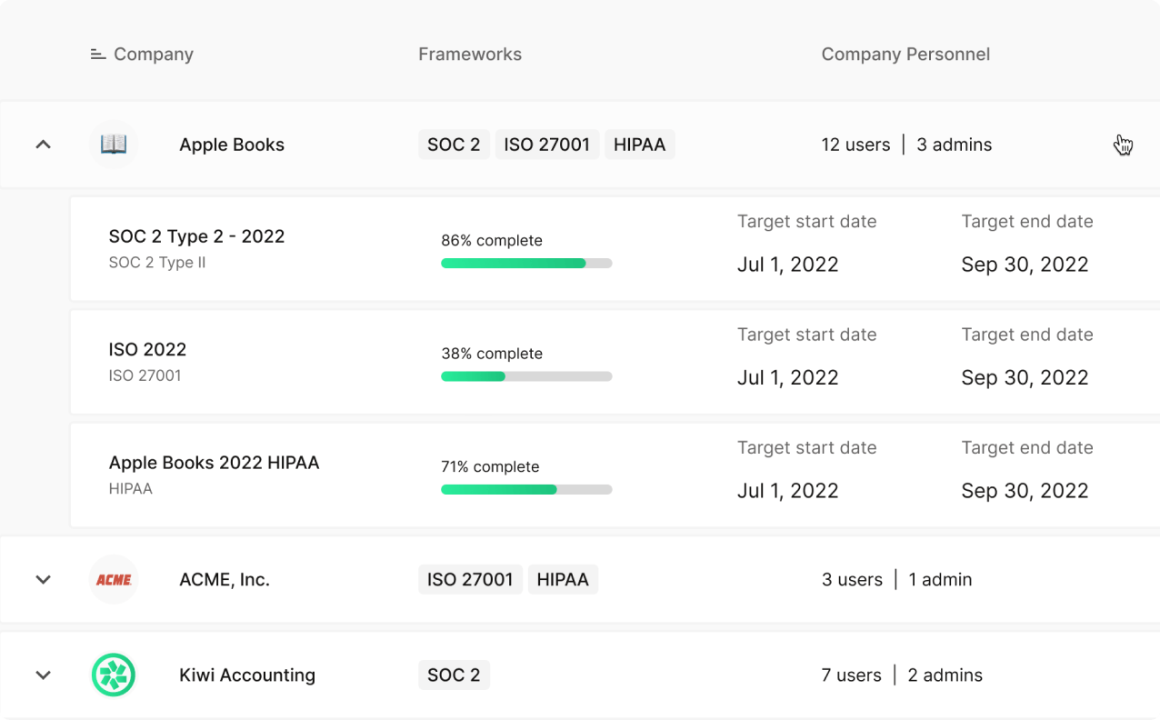Click the 86% complete progress bar
Viewport: 1160px width, 720px height.
(526, 264)
